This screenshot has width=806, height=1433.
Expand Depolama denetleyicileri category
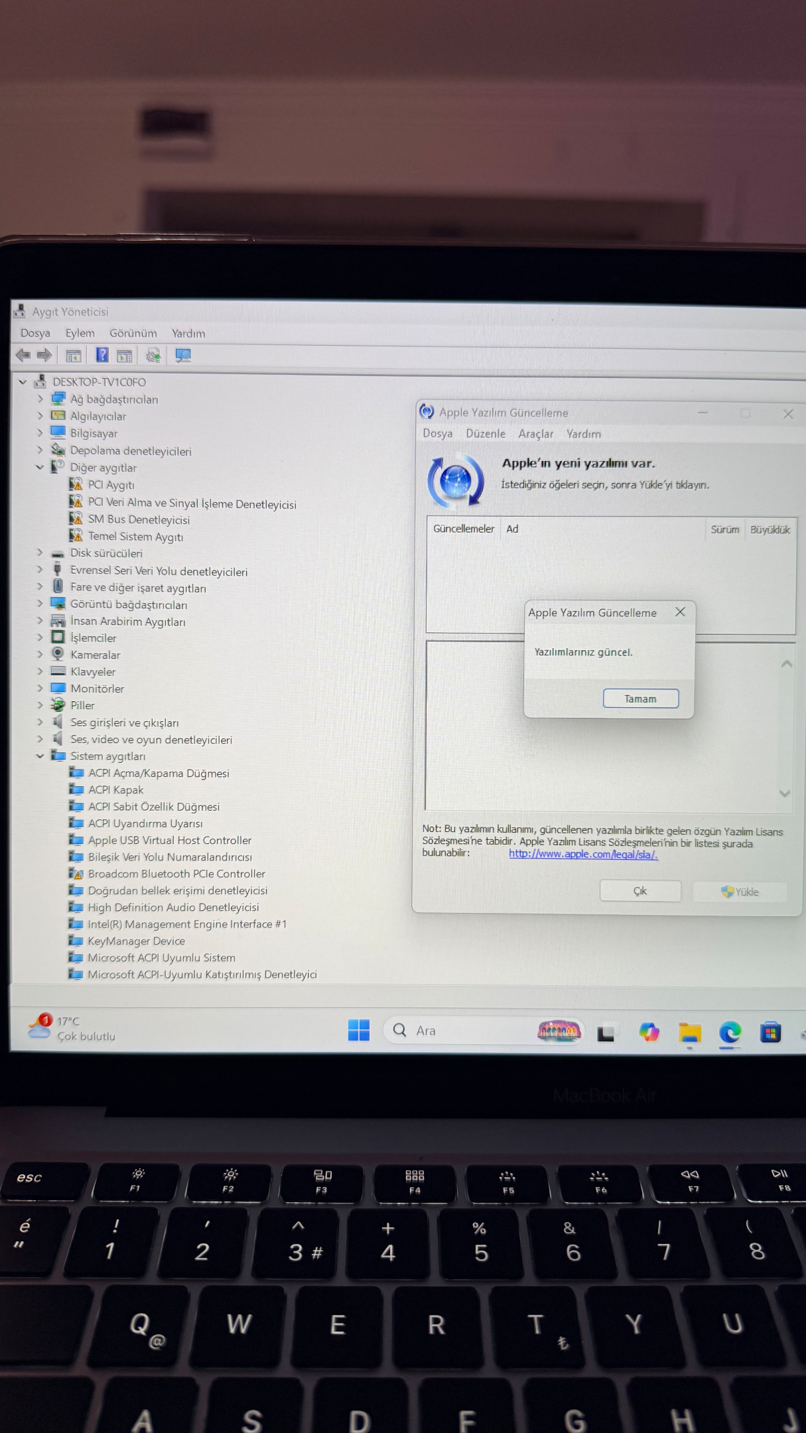[x=40, y=450]
